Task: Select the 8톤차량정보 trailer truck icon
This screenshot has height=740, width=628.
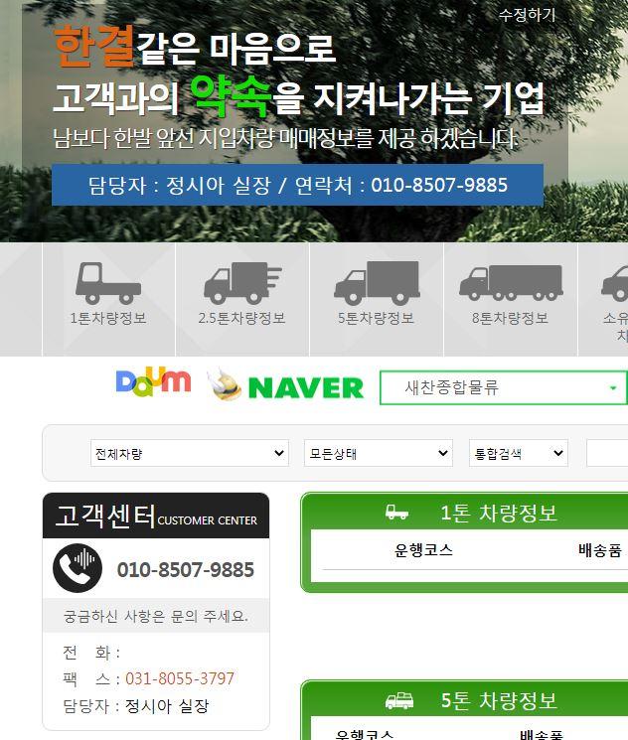Action: [511, 283]
